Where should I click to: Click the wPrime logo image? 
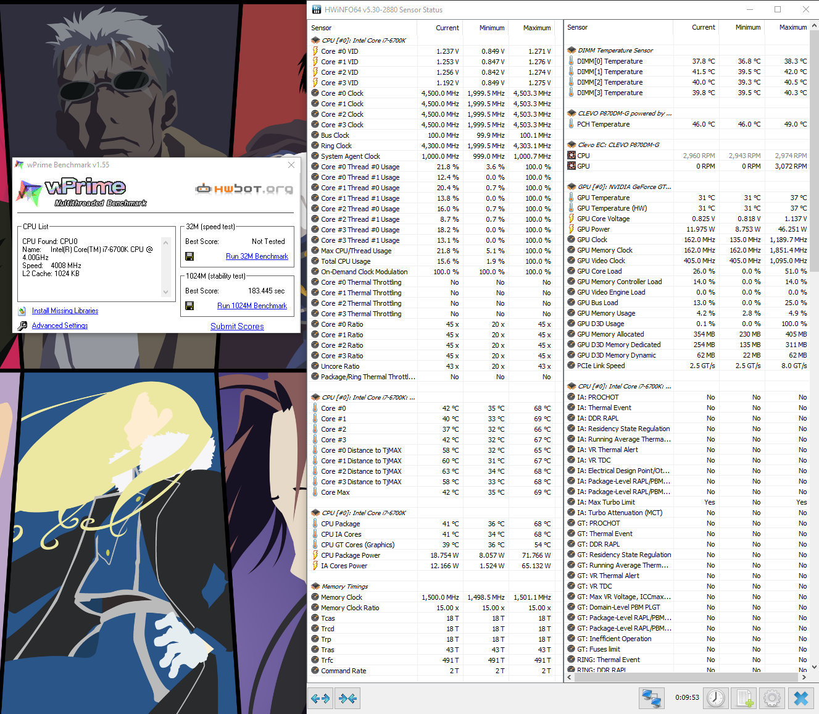[x=80, y=192]
